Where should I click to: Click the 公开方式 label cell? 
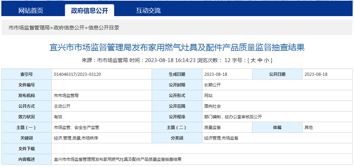[x=27, y=106]
